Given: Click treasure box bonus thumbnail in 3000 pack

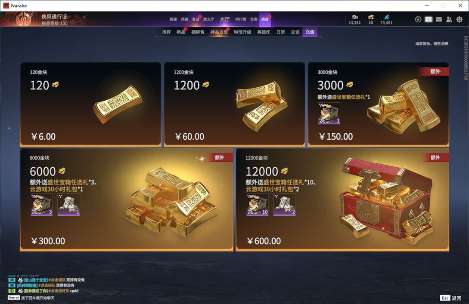Looking at the screenshot, I should (329, 113).
